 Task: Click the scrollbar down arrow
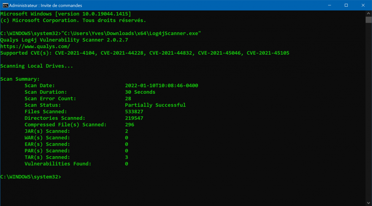[369, 203]
